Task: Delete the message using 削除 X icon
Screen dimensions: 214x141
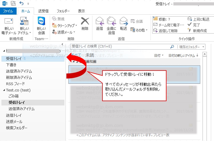Action: pos(85,24)
